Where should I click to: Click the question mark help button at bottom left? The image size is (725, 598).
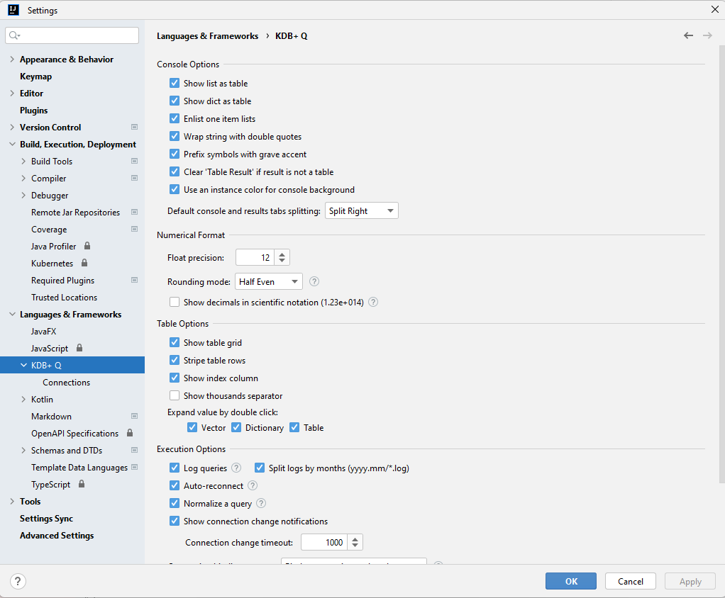click(x=18, y=582)
